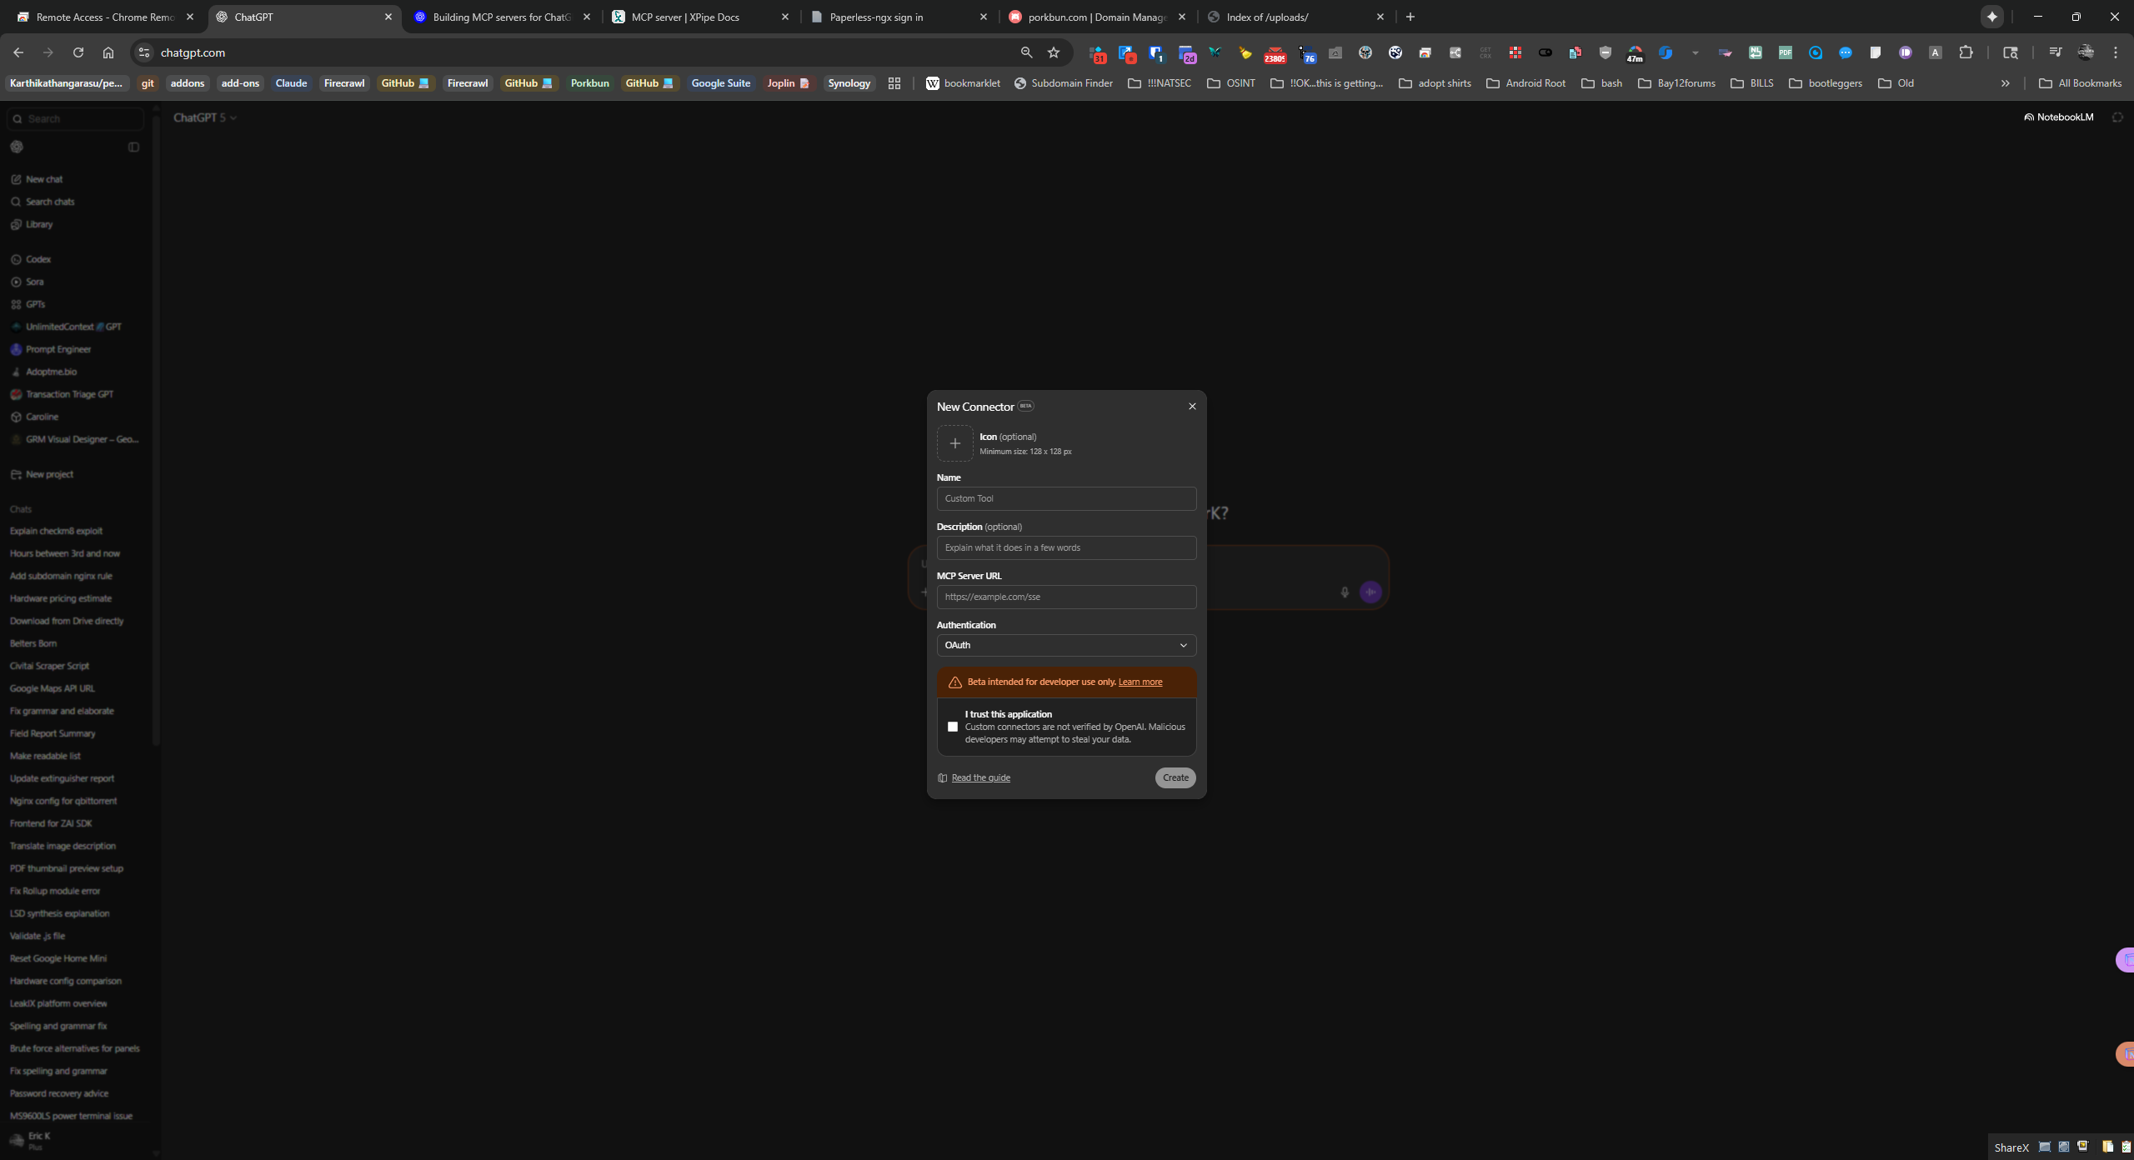
Task: Click the connector Name input field
Action: [x=1065, y=498]
